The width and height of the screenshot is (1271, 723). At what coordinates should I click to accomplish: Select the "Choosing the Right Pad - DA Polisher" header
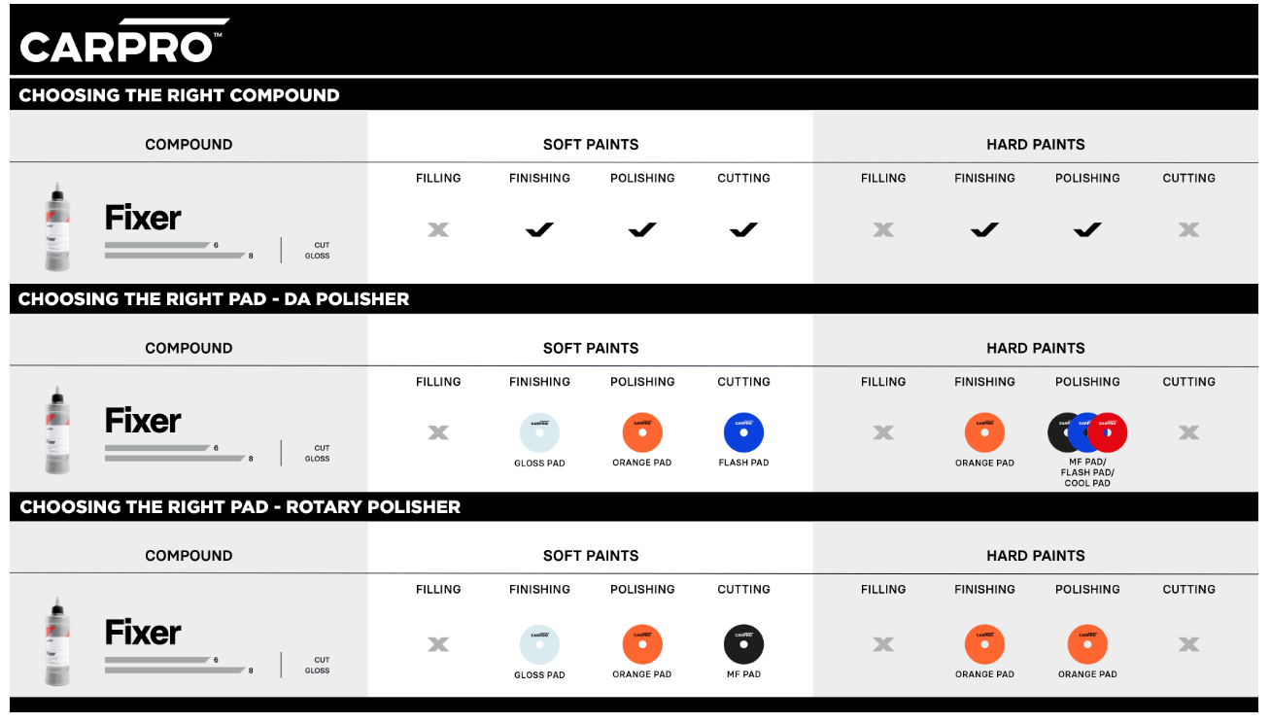[x=214, y=299]
